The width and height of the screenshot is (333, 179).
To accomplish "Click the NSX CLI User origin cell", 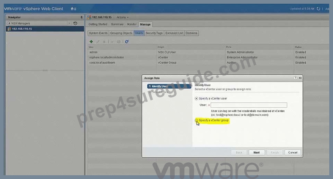I will [167, 52].
